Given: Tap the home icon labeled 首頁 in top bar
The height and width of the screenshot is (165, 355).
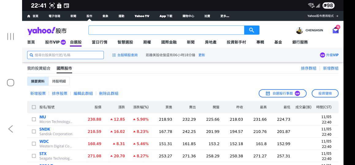Looking at the screenshot, I should (33, 16).
